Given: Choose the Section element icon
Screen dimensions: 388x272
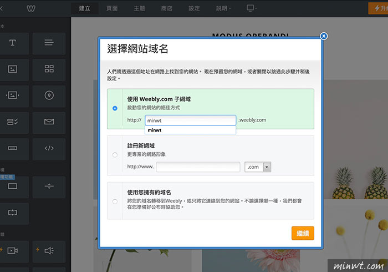Looking at the screenshot, I should [12, 187].
